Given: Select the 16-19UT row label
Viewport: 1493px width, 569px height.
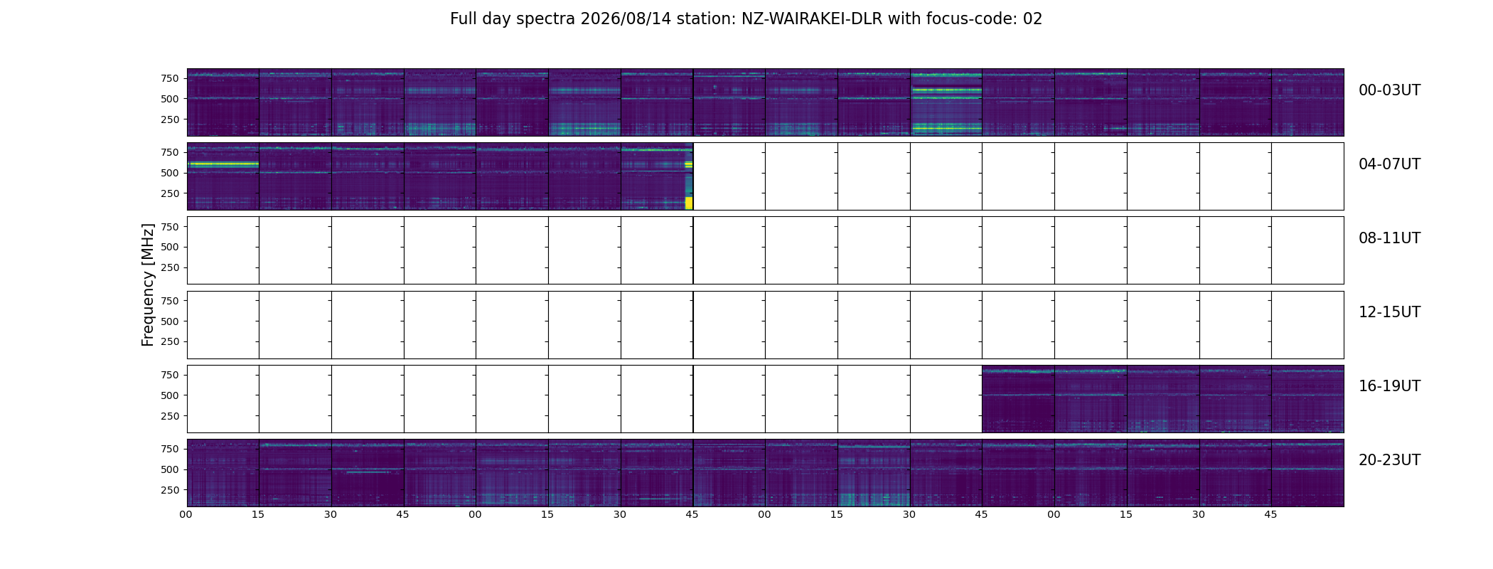Looking at the screenshot, I should [x=1389, y=386].
